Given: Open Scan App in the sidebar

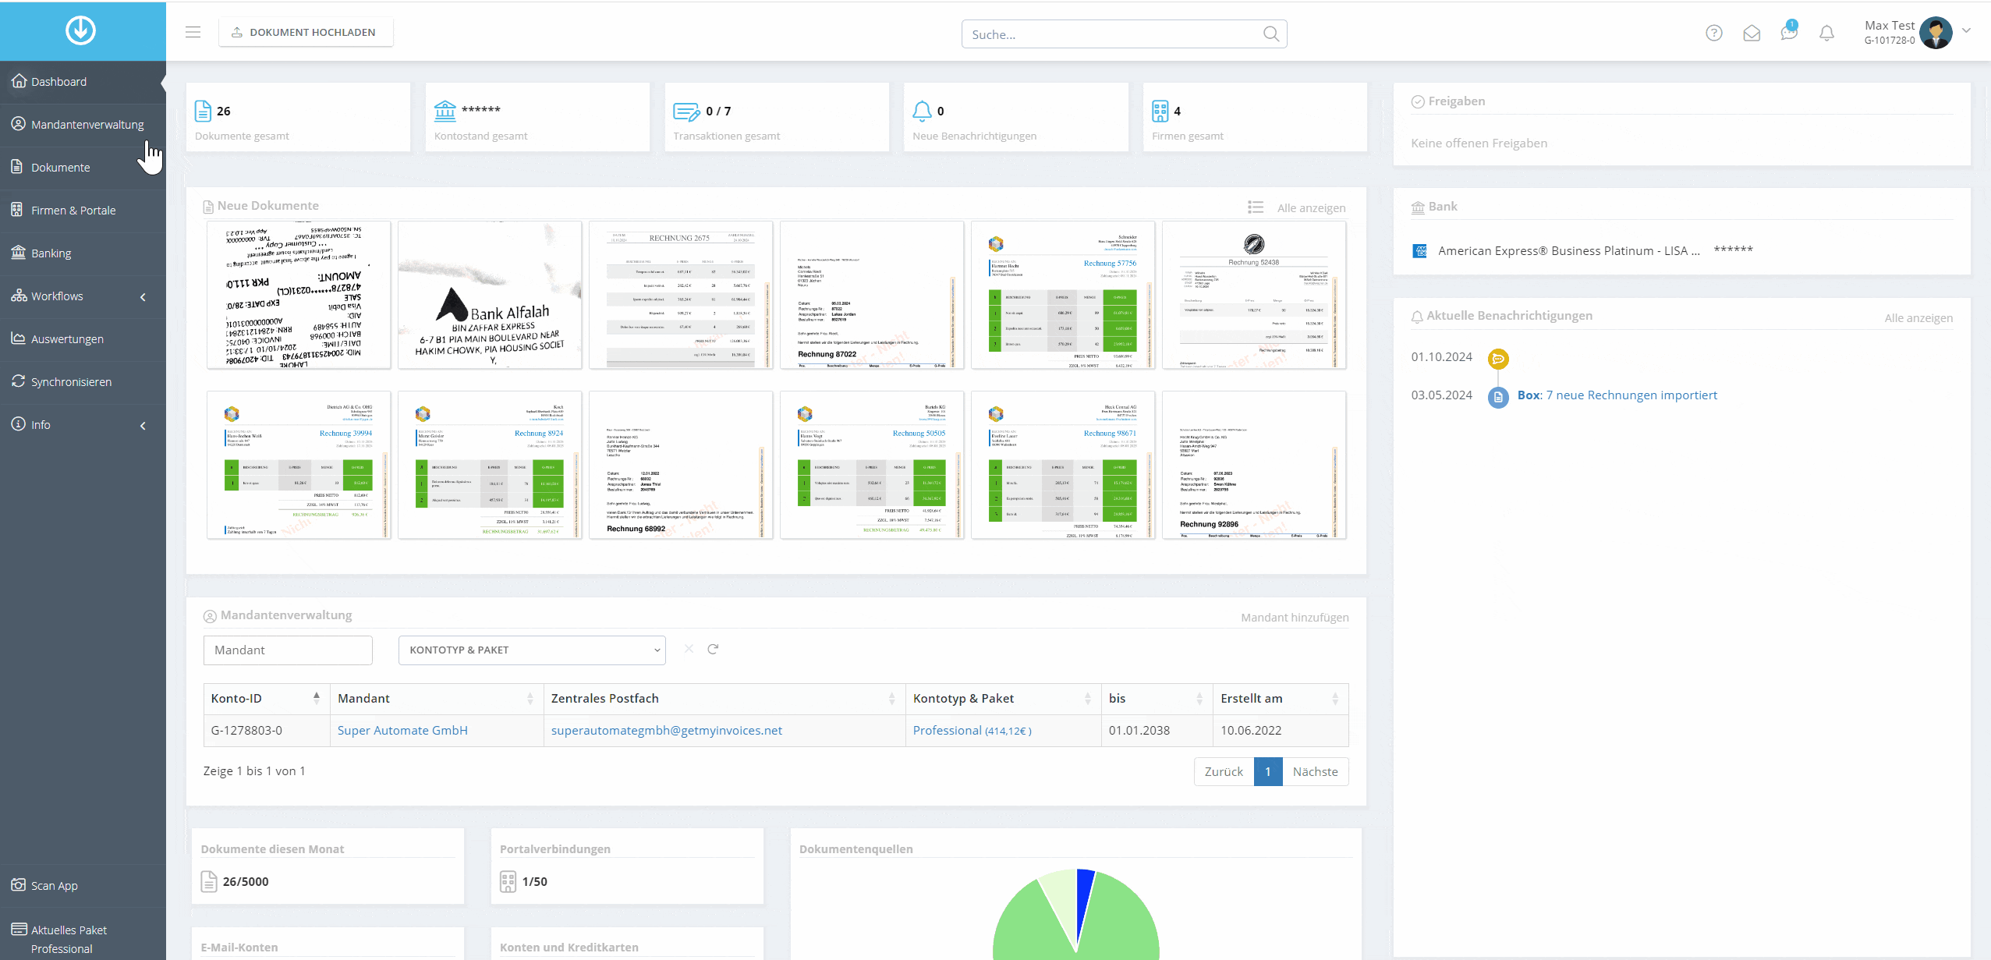Looking at the screenshot, I should (x=83, y=886).
